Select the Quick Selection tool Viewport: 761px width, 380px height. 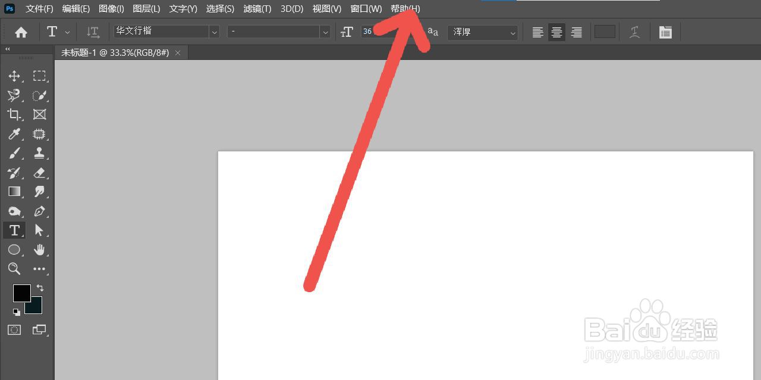(39, 95)
